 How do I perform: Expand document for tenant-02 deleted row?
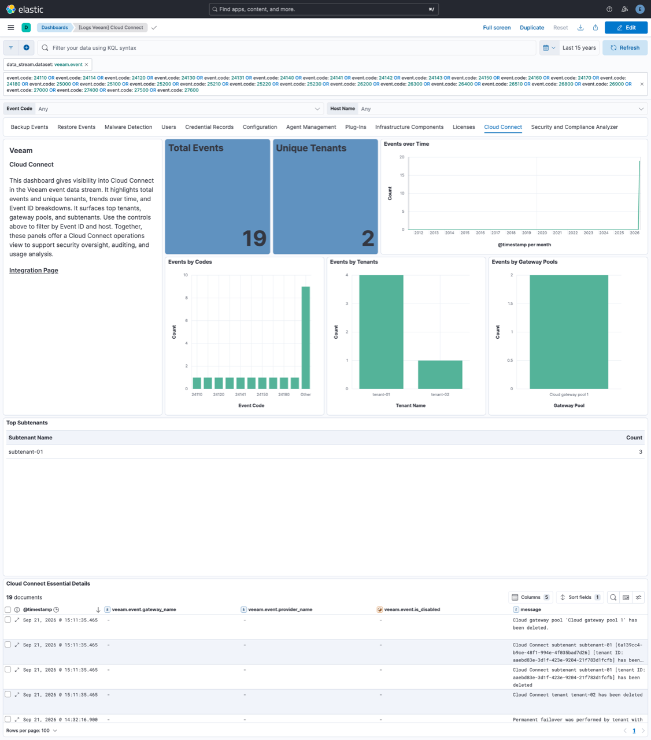[x=17, y=694]
